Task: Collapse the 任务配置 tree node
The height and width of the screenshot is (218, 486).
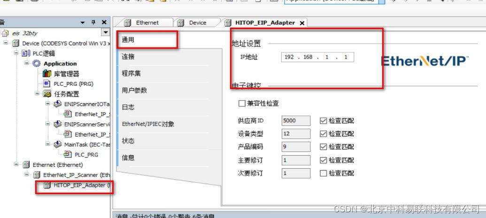Action: coord(37,93)
